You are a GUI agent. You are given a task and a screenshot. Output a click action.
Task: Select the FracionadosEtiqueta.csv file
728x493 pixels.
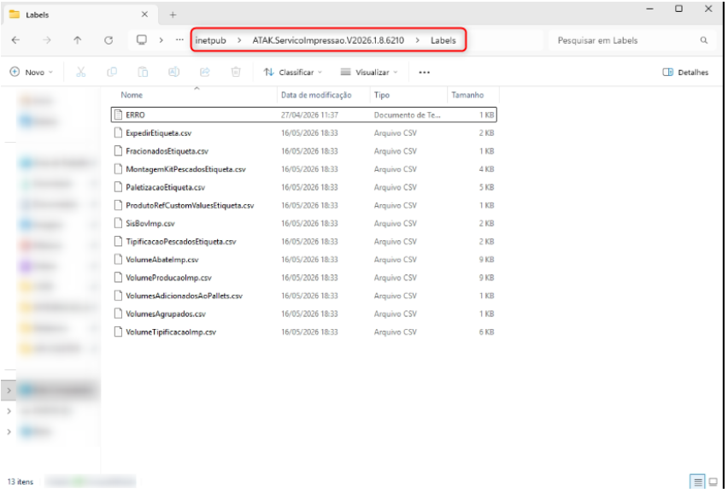click(303, 151)
